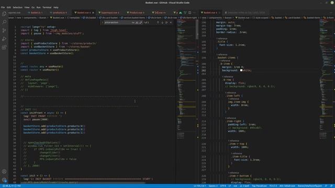Open more actions for the right editor group
The height and width of the screenshot is (188, 335).
[331, 13]
